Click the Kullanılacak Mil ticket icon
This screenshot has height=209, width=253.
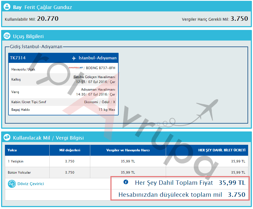point(7,138)
